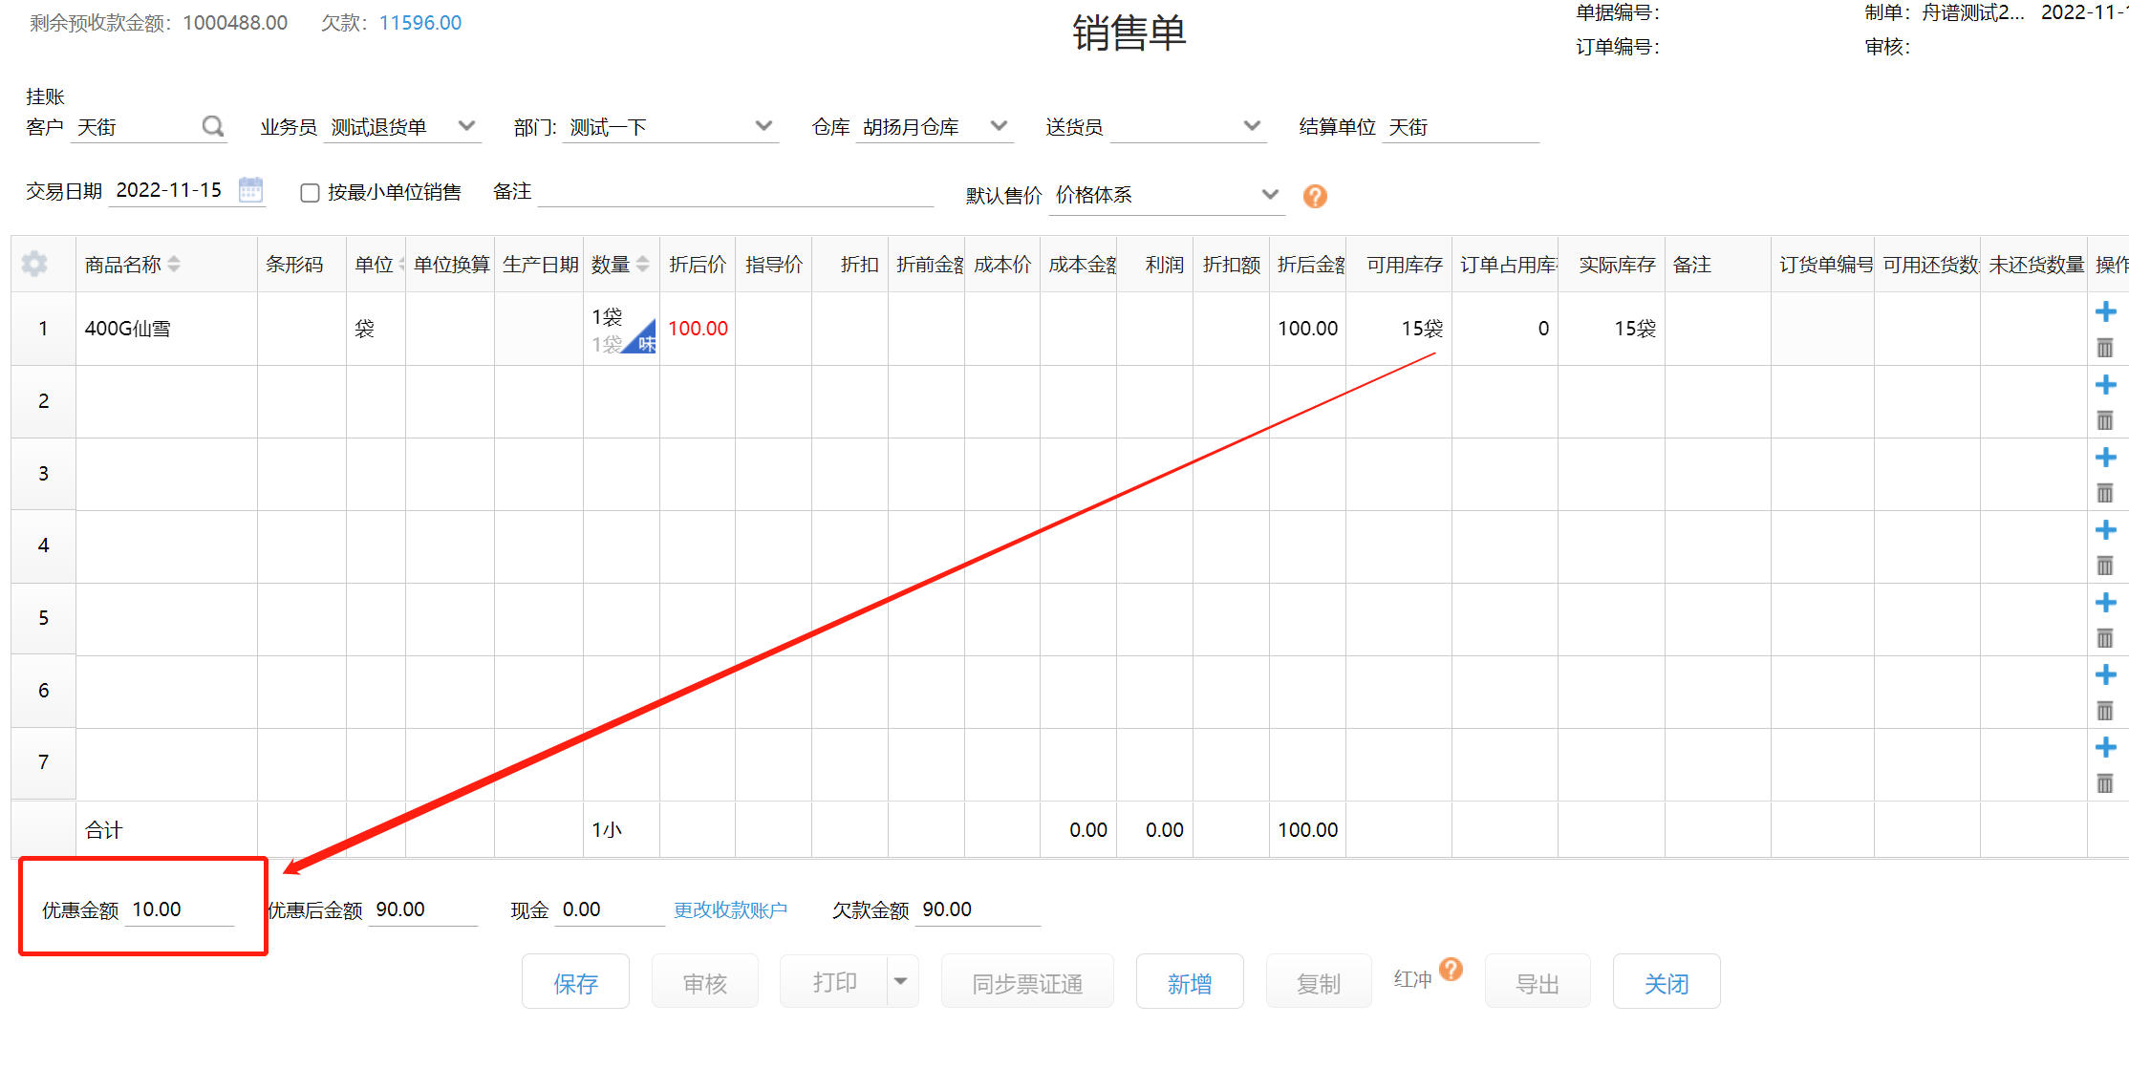Image resolution: width=2129 pixels, height=1069 pixels.
Task: Open the transaction date calendar picker
Action: click(250, 189)
